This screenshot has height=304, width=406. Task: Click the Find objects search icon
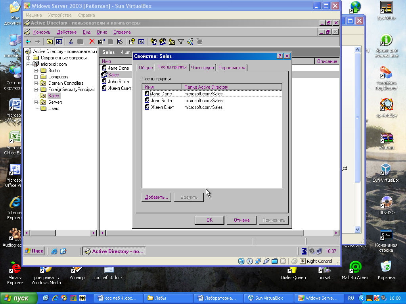pyautogui.click(x=190, y=42)
